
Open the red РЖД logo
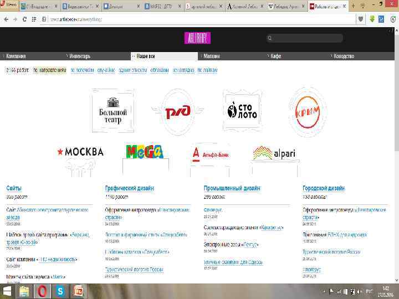178,111
